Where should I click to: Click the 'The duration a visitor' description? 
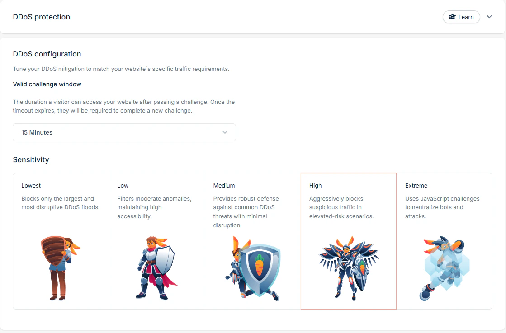(124, 106)
